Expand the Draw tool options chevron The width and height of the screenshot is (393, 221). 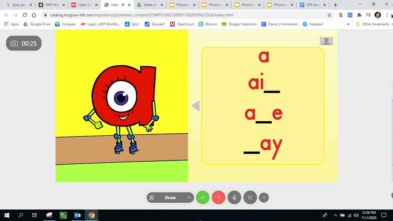tap(189, 198)
